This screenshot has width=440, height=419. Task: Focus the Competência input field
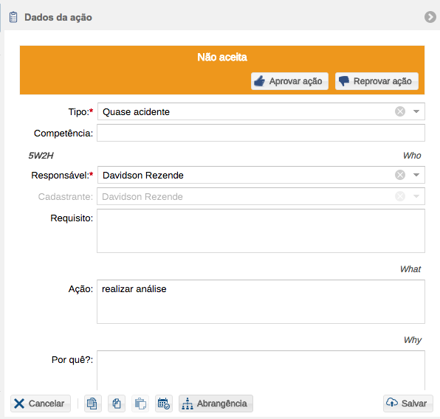point(261,133)
